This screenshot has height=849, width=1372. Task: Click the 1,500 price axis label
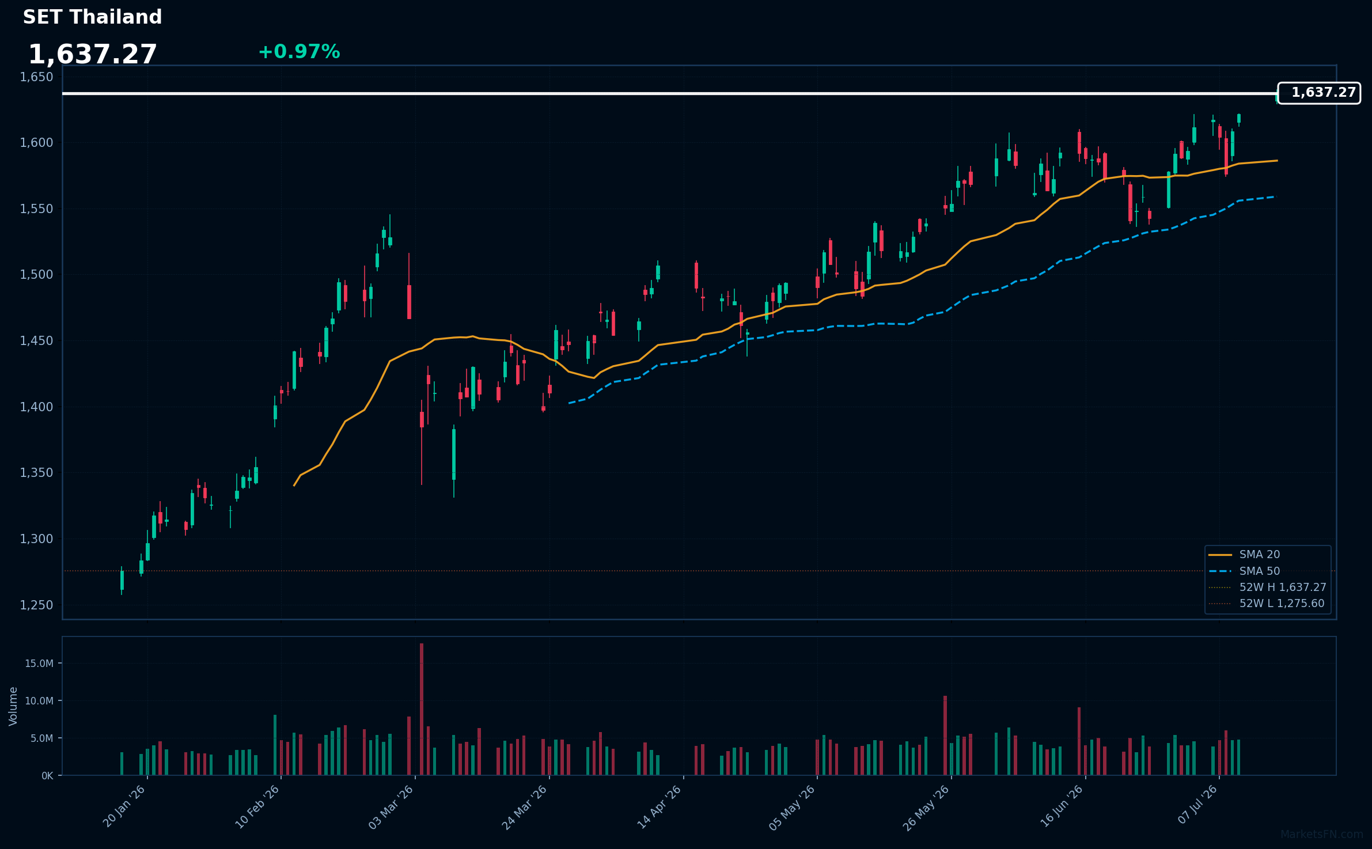[36, 275]
